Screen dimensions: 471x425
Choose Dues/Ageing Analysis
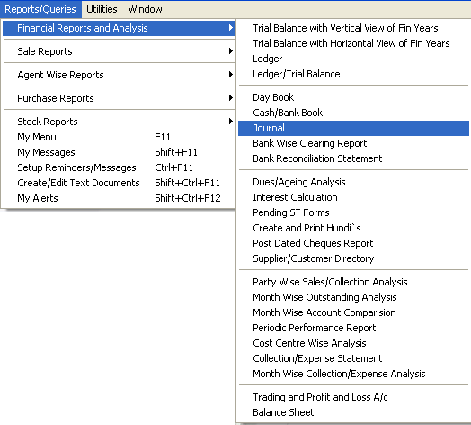[353, 182]
